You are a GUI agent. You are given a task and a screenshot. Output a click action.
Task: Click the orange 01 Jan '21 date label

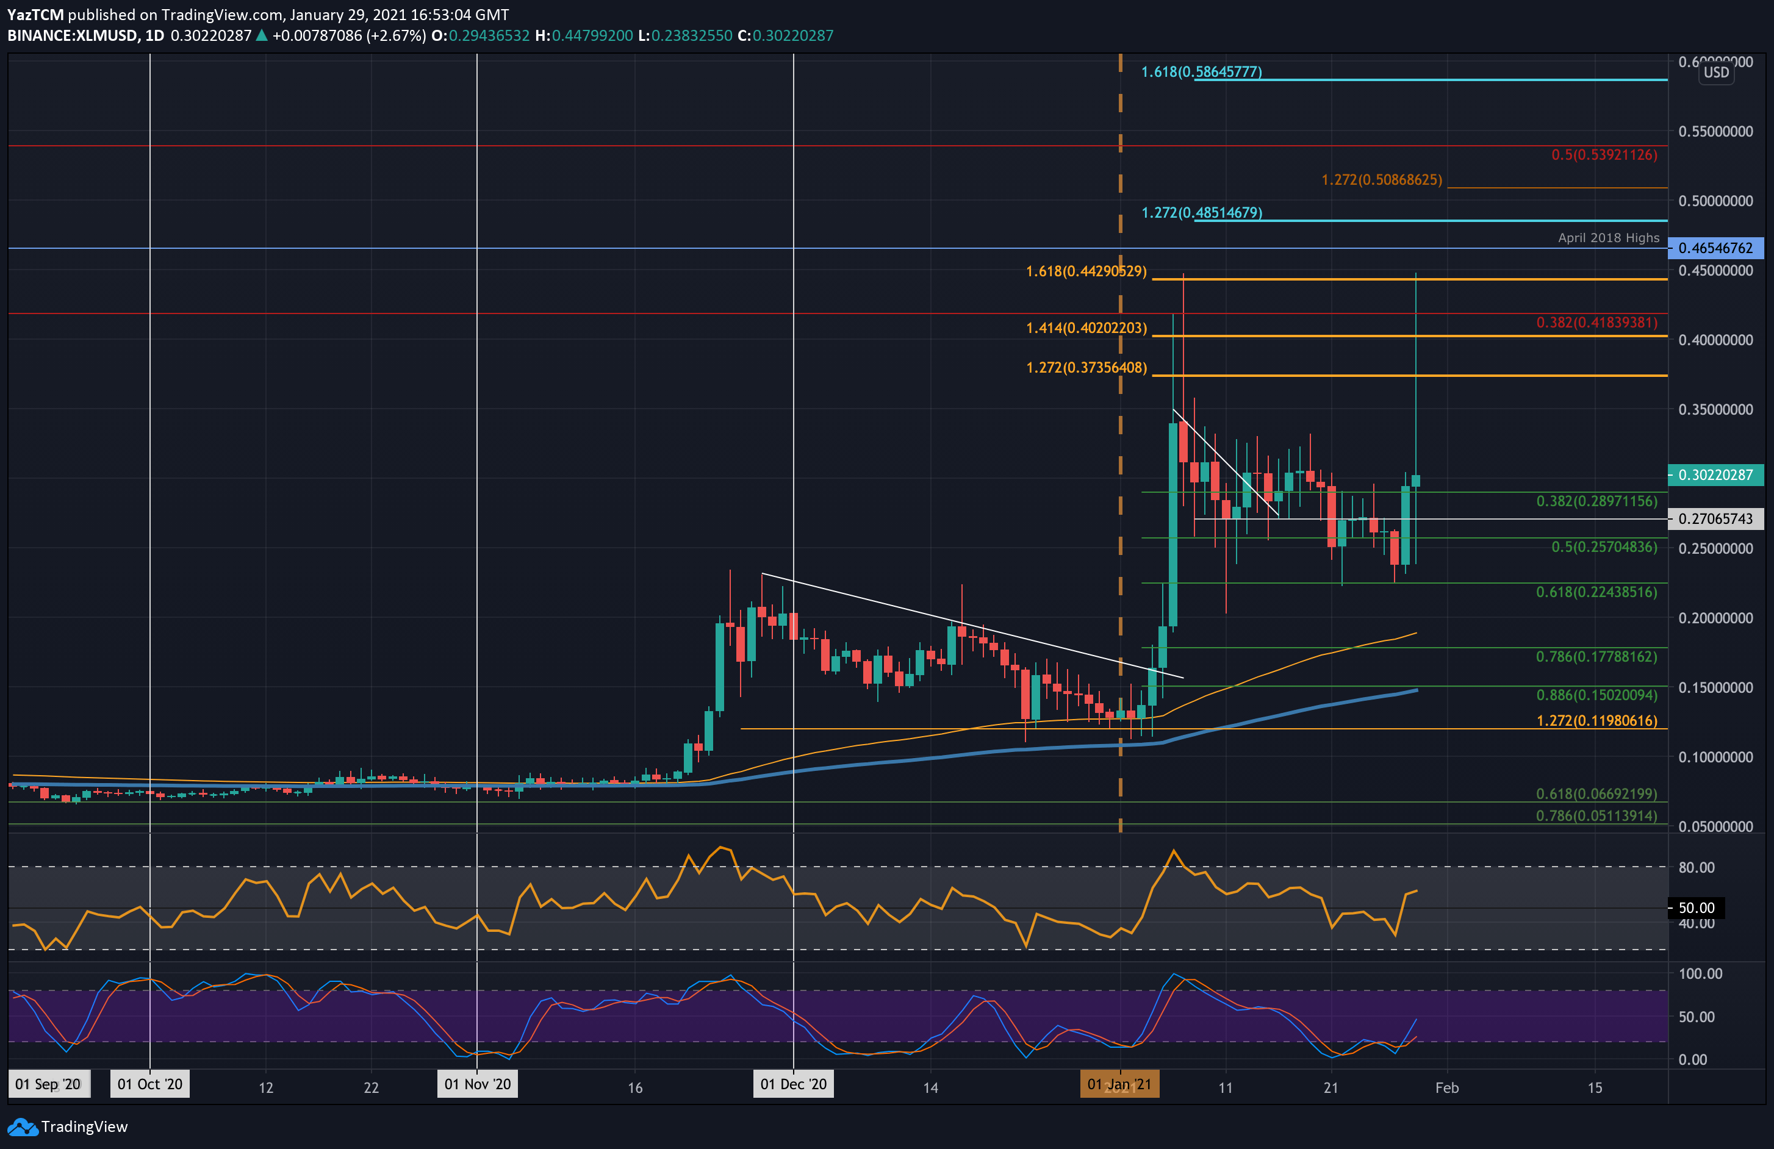[x=1119, y=1084]
